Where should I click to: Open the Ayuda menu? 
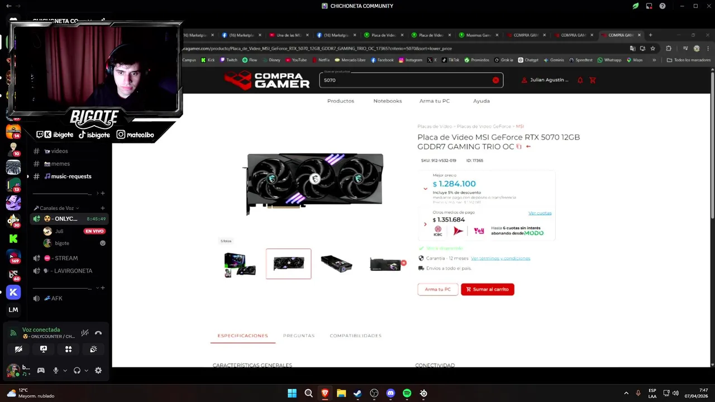pos(482,101)
